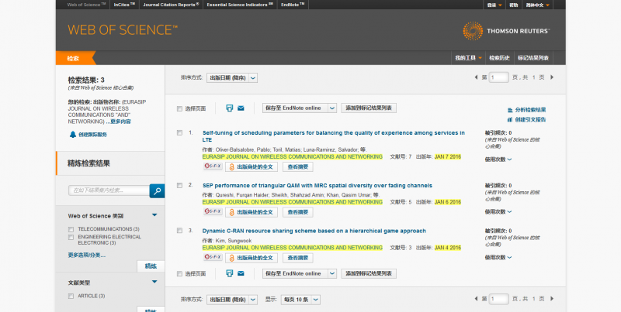Click the Web of Science logo
The image size is (621, 312).
click(x=123, y=30)
